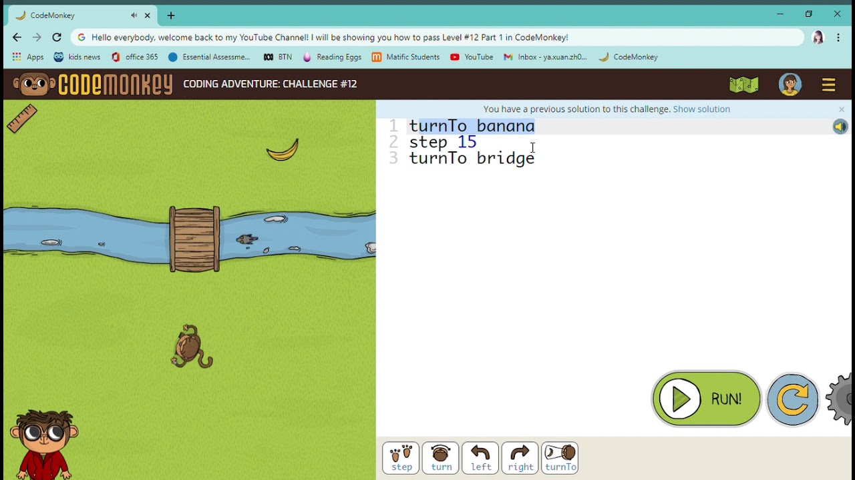Open the CodeMonkey bookmark
855x480 pixels.
click(628, 57)
